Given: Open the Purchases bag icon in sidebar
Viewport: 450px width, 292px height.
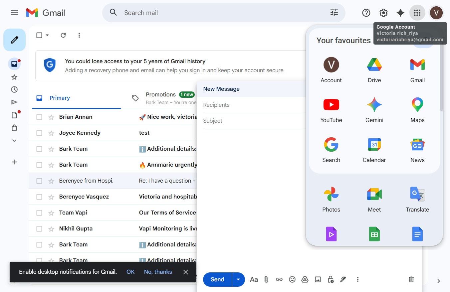Looking at the screenshot, I should coord(14,128).
